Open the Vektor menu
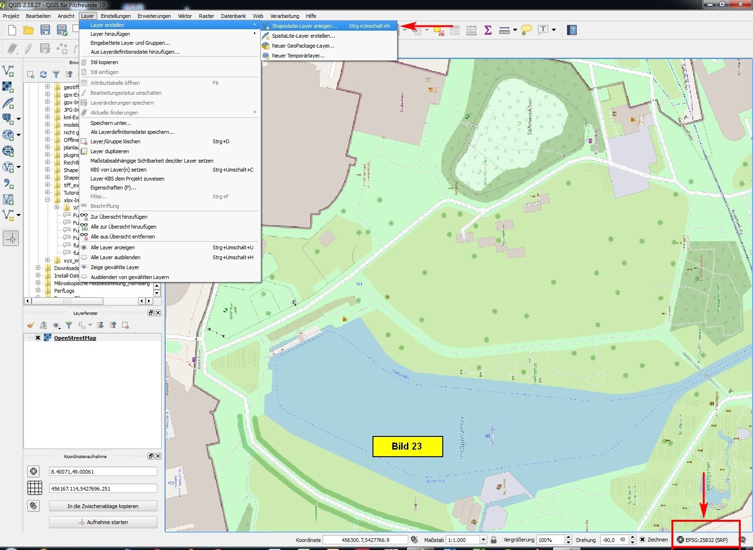The height and width of the screenshot is (550, 753). pos(184,16)
